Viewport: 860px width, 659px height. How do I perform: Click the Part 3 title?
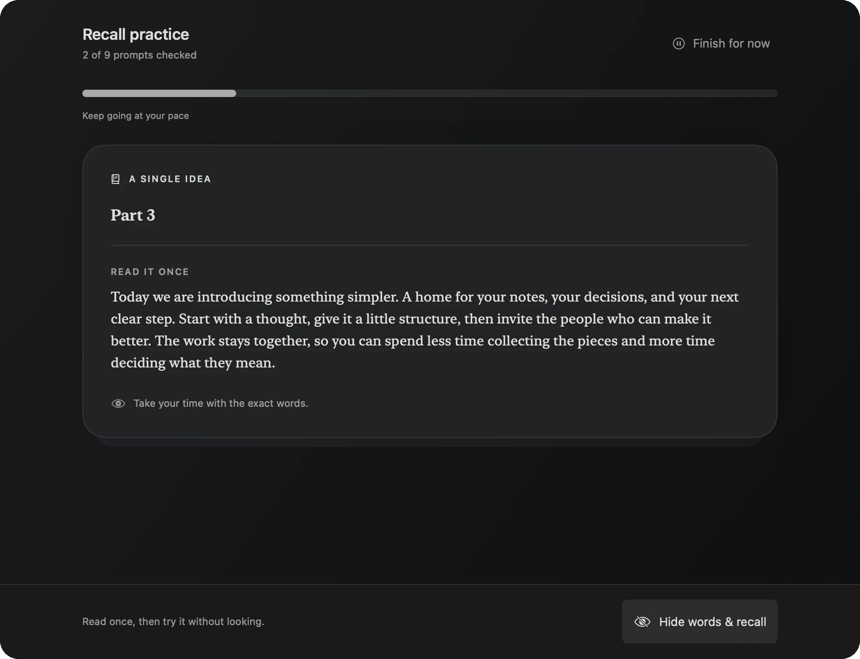[x=133, y=215]
